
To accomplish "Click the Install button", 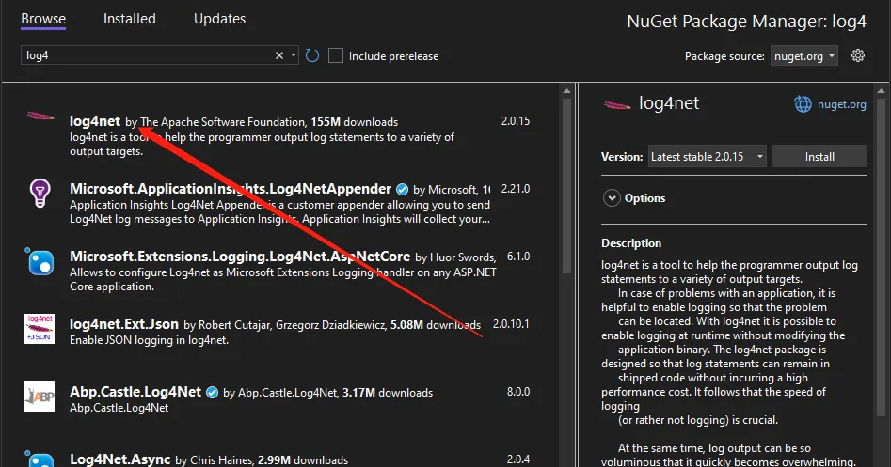I will pyautogui.click(x=819, y=157).
